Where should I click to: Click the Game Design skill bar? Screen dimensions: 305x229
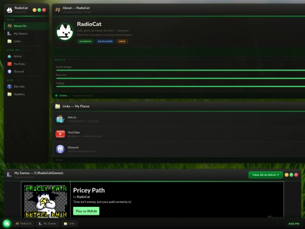click(181, 70)
